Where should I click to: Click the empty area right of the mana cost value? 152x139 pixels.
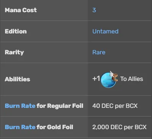123,10
